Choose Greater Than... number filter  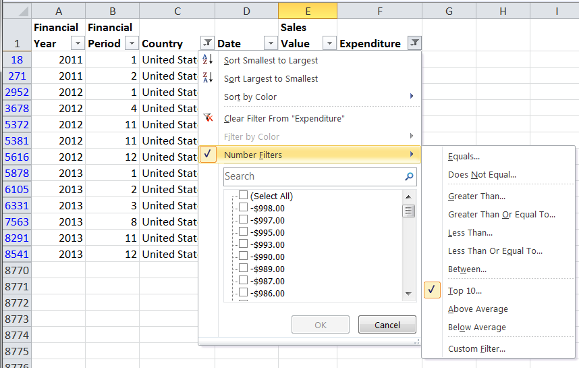point(476,196)
